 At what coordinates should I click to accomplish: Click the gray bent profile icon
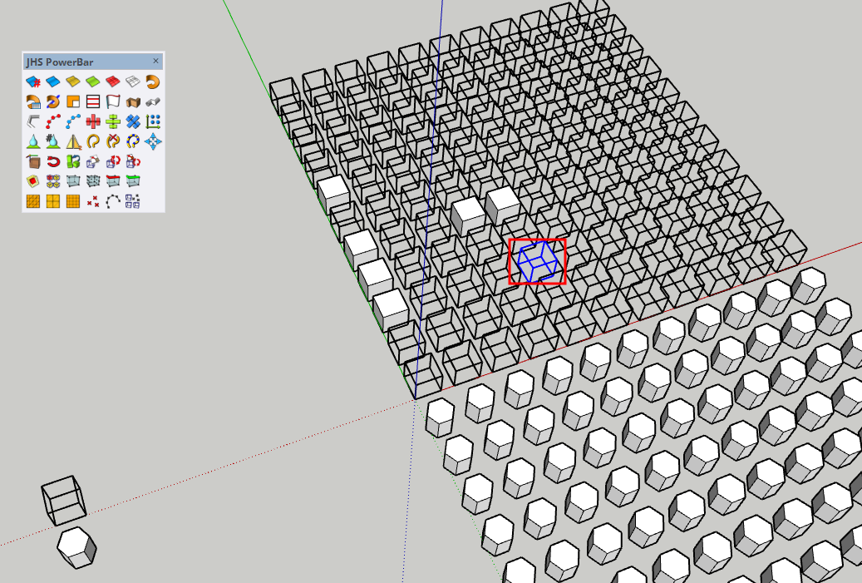pyautogui.click(x=33, y=121)
